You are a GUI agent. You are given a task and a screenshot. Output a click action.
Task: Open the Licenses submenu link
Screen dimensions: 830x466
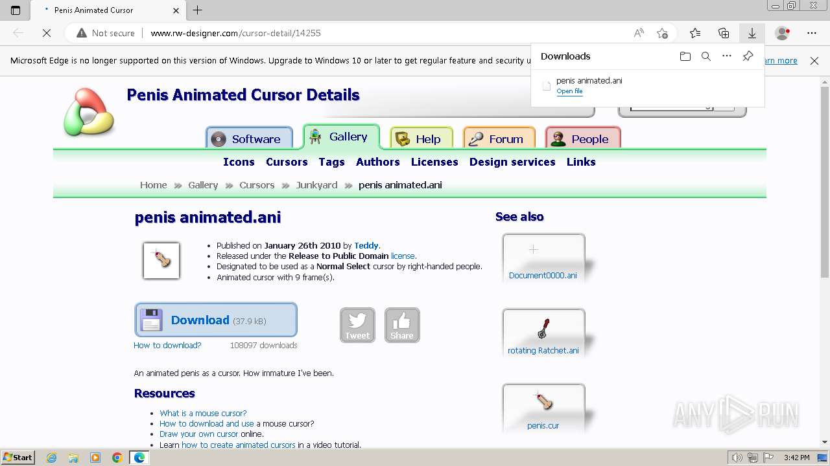click(x=434, y=162)
